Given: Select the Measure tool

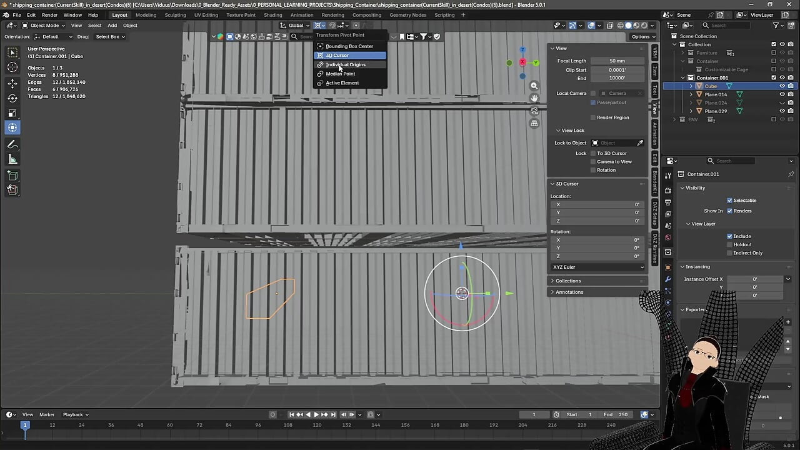Looking at the screenshot, I should coord(12,159).
